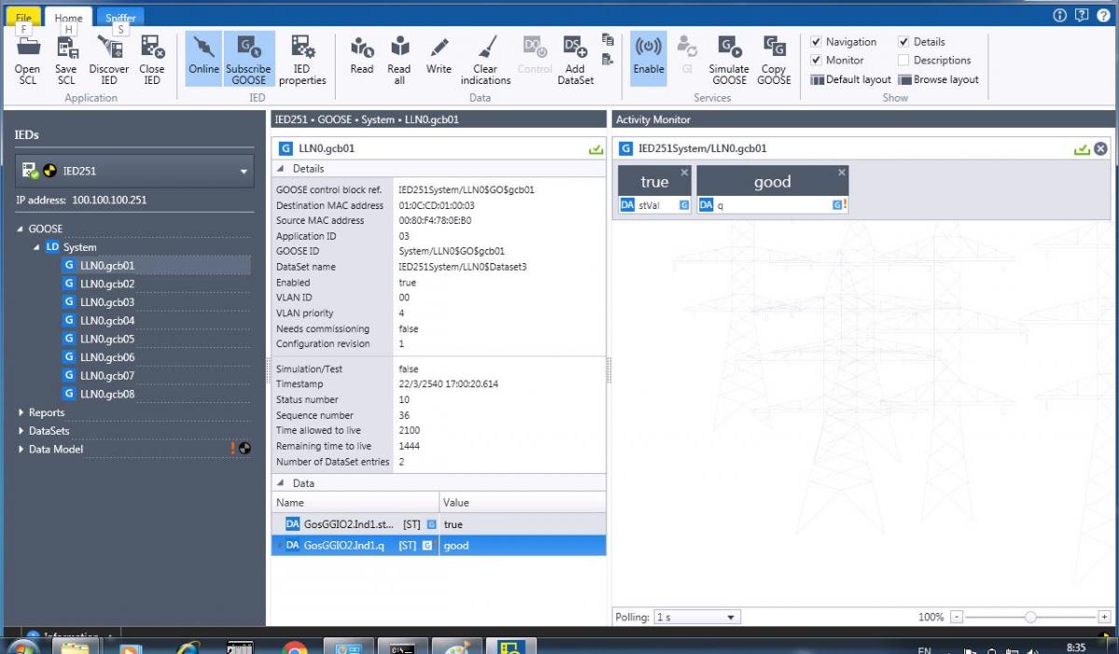Close the IED251System/LLN0.gcb01 monitor item
Viewport: 1119px width, 654px height.
tap(1100, 148)
